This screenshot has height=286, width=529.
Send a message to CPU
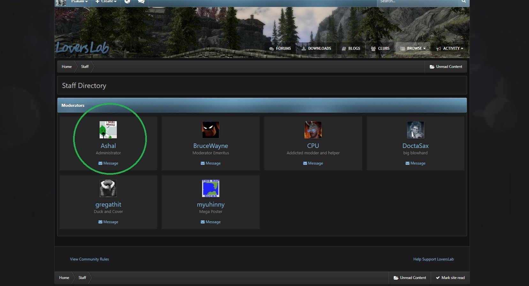(313, 163)
